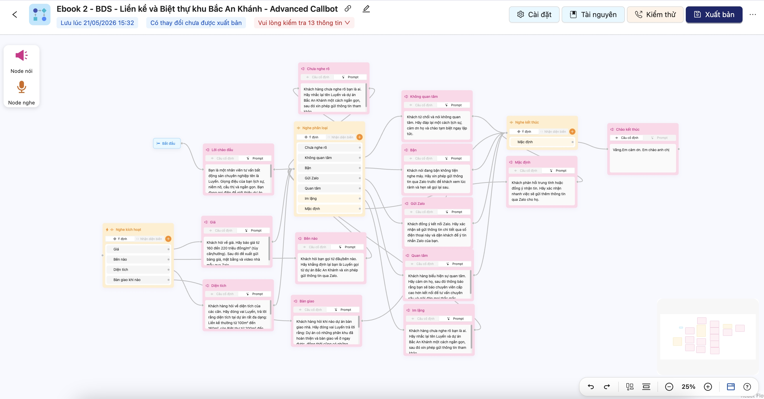This screenshot has width=764, height=399.
Task: Select Bàn giao khi nào intent row
Action: [x=138, y=280]
